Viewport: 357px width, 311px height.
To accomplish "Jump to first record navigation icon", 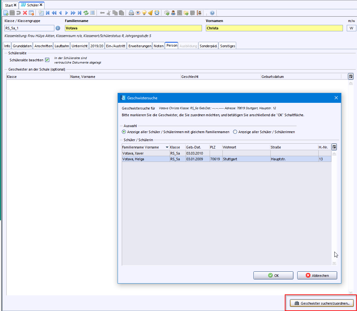I will [x=48, y=13].
